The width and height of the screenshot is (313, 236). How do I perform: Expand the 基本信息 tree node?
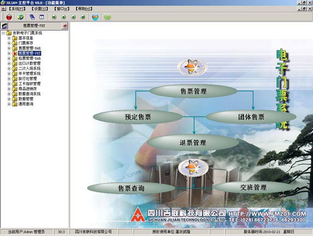9,38
